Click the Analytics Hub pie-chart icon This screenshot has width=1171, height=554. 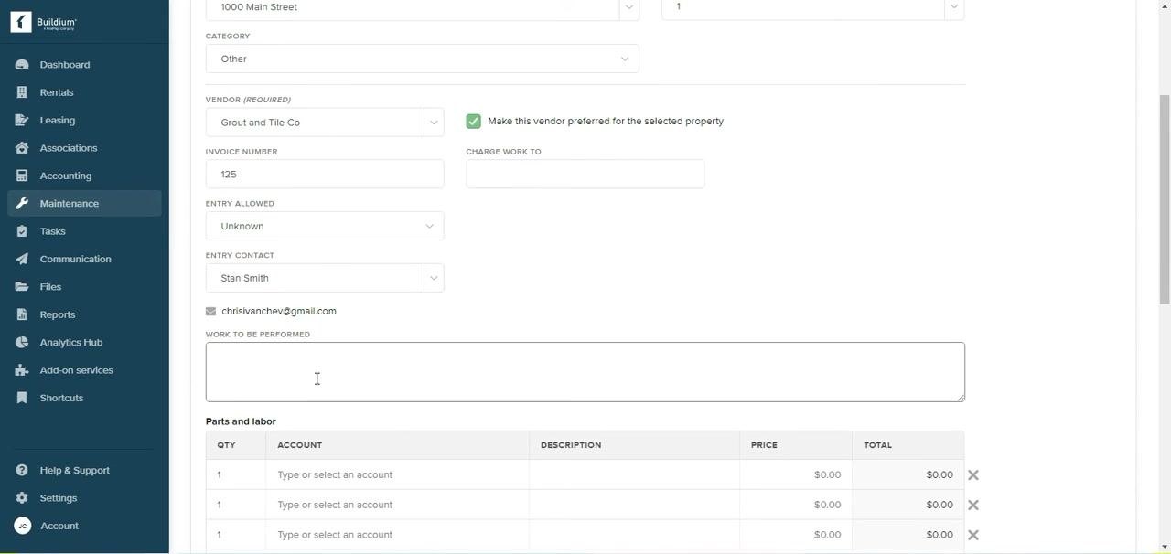tap(22, 343)
